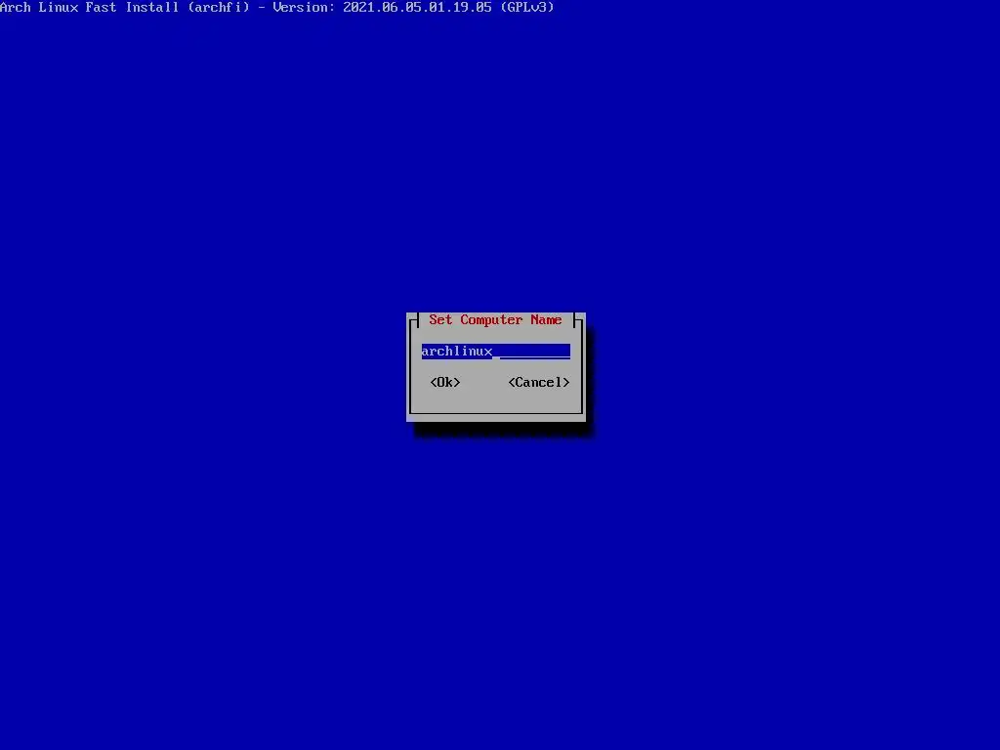Select the Ok button
Image resolution: width=1000 pixels, height=750 pixels.
(445, 382)
